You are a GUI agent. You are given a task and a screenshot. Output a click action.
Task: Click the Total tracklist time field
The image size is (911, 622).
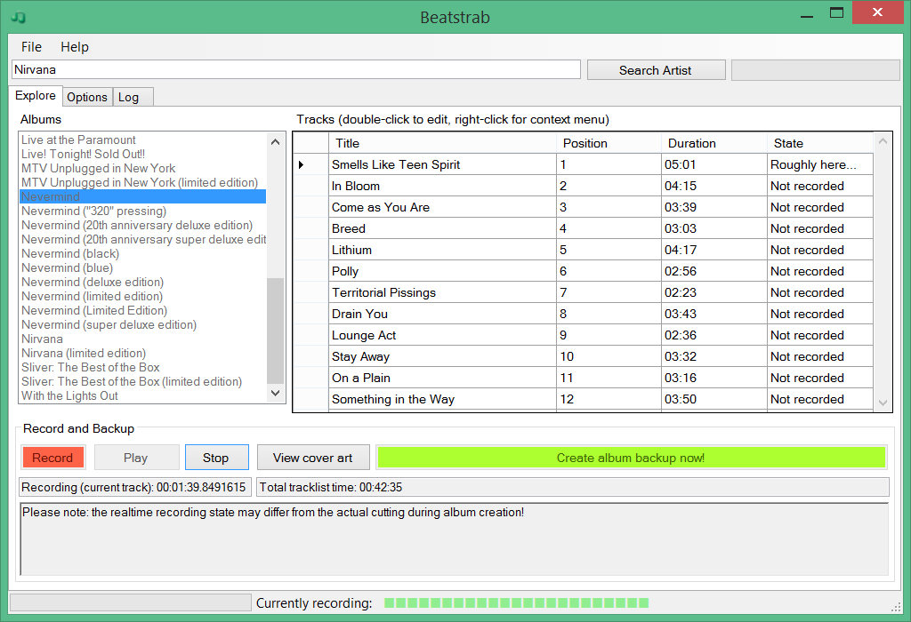[x=573, y=488]
